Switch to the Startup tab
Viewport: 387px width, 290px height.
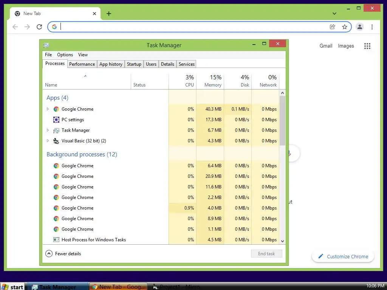click(x=134, y=64)
